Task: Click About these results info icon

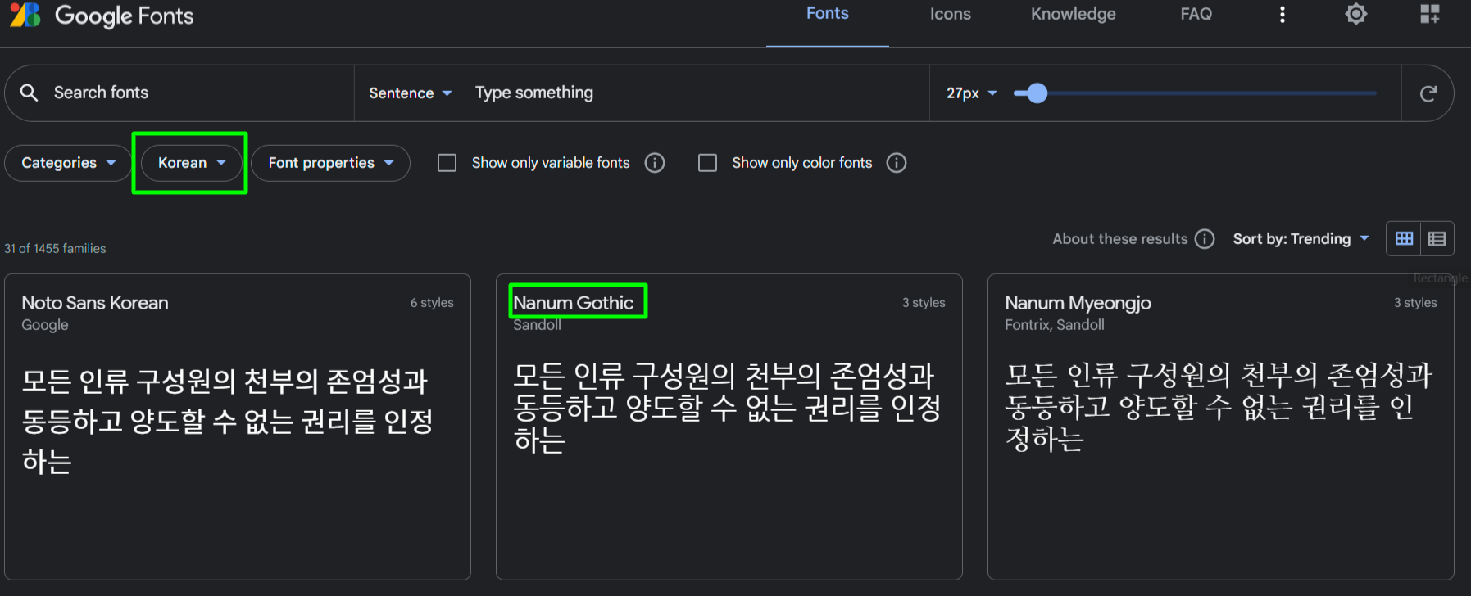Action: click(x=1205, y=239)
